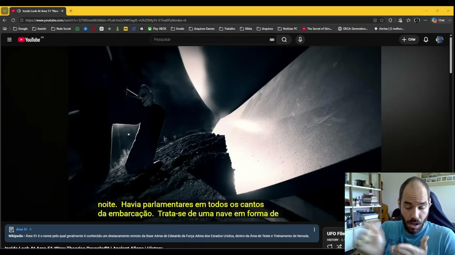
Task: Open The Secret of Skin bookmark
Action: 317,29
